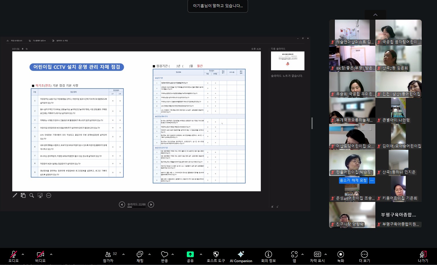Open 회의 정보 meeting info
This screenshot has width=437, height=265.
268,256
